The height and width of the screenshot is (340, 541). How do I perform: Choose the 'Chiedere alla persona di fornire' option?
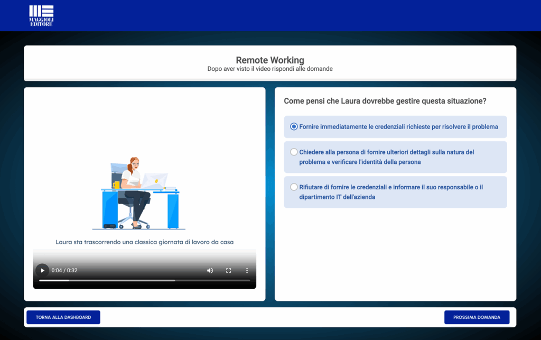pos(294,152)
